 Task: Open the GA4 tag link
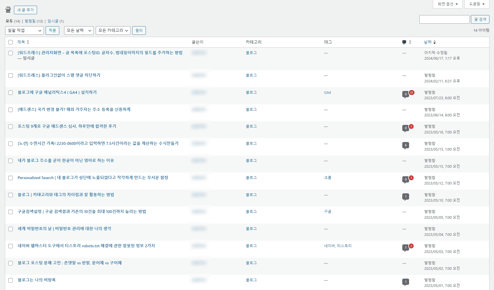click(x=327, y=93)
